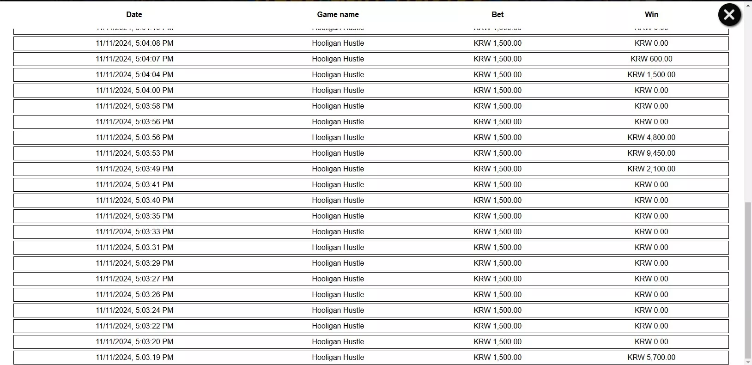Click the 5:03:35 PM date cell
This screenshot has height=365, width=752.
pos(134,216)
